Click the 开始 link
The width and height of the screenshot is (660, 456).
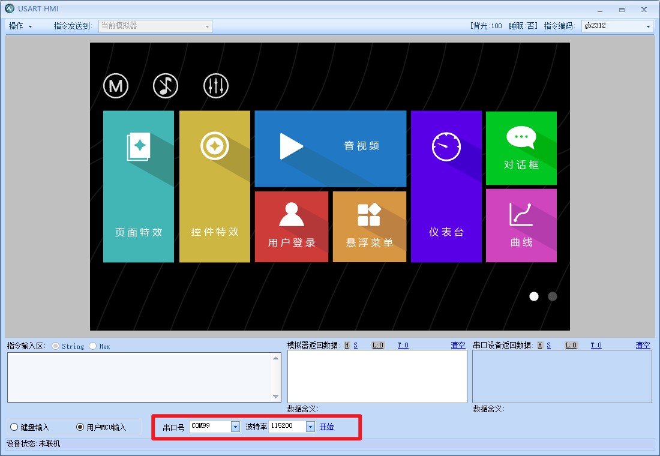coord(326,427)
